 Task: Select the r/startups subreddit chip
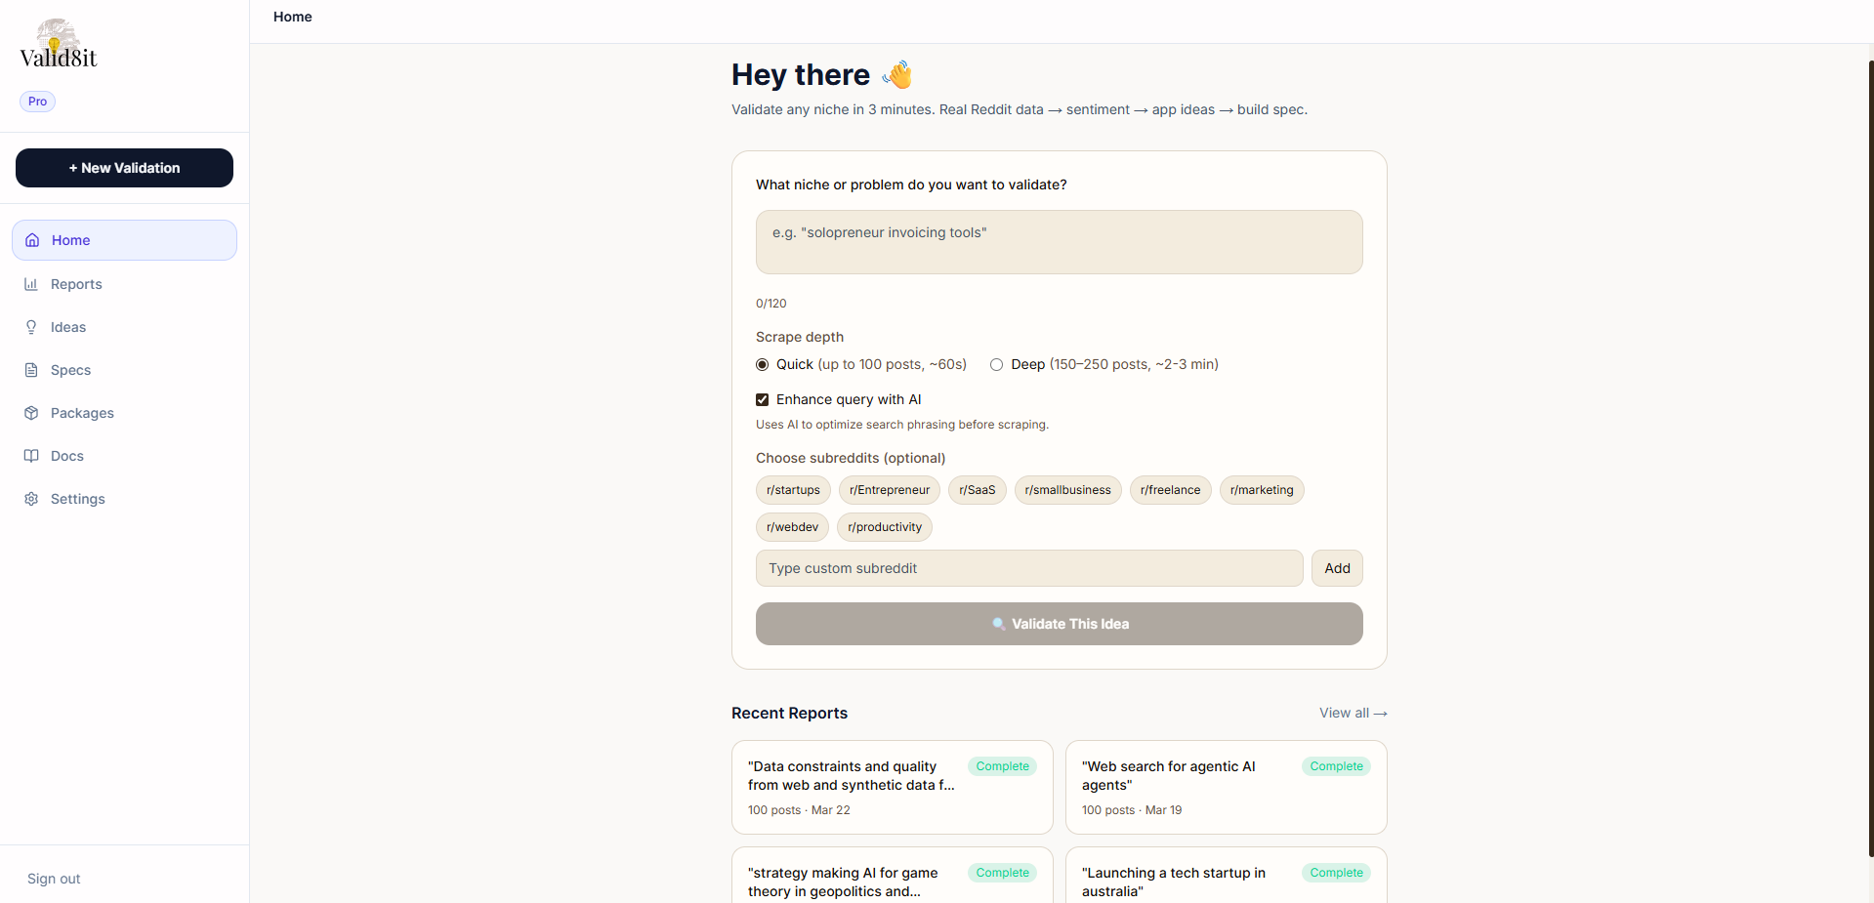click(x=792, y=490)
